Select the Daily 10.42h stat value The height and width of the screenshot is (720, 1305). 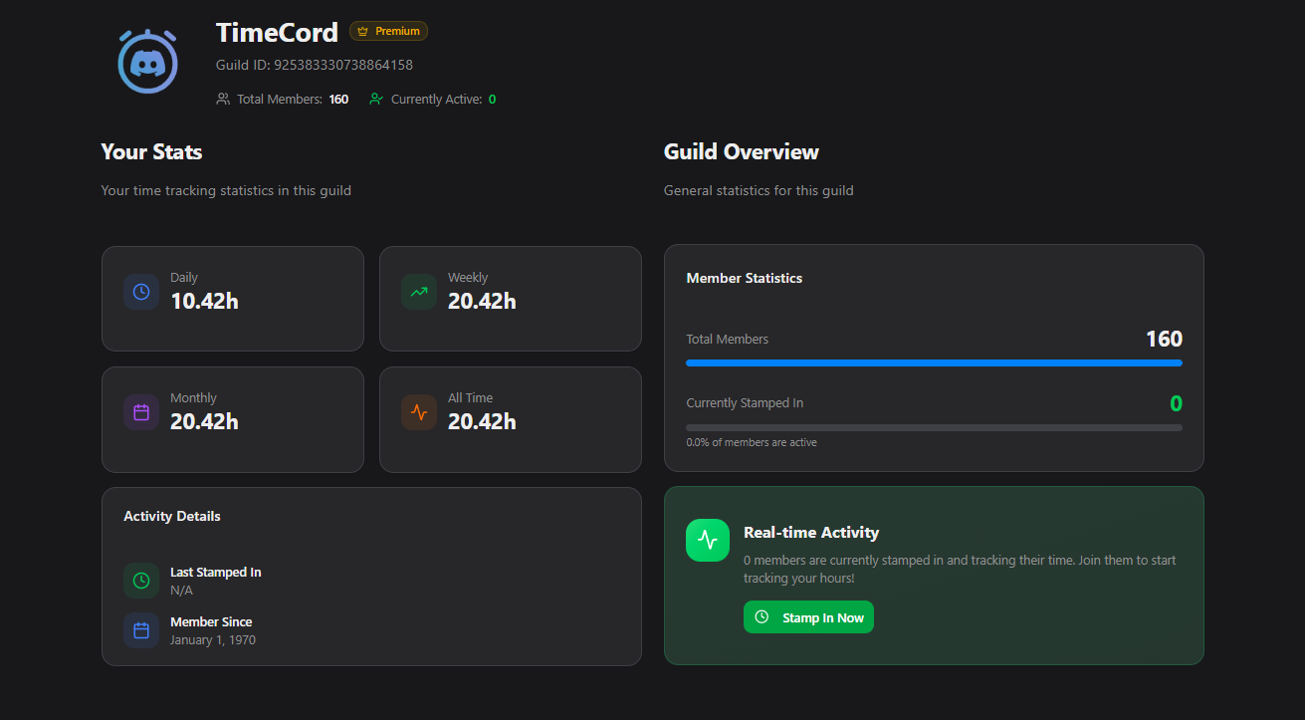(204, 301)
